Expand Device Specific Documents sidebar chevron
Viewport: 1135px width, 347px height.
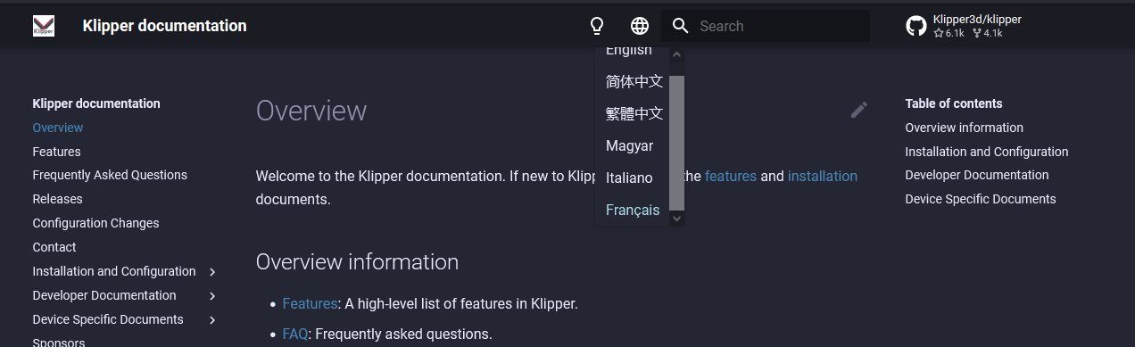(212, 319)
